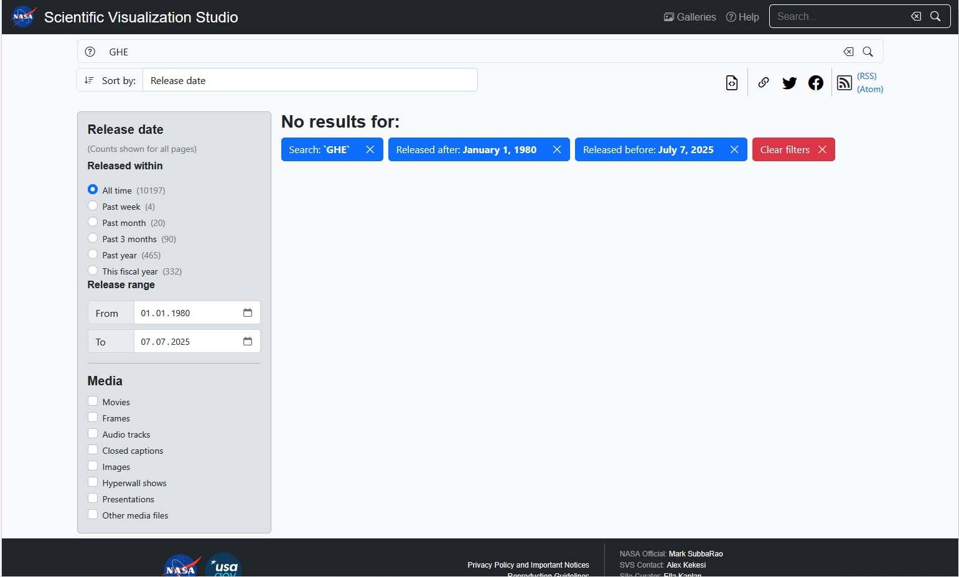The image size is (959, 577).
Task: Click the search help question icon
Action: pyautogui.click(x=90, y=52)
